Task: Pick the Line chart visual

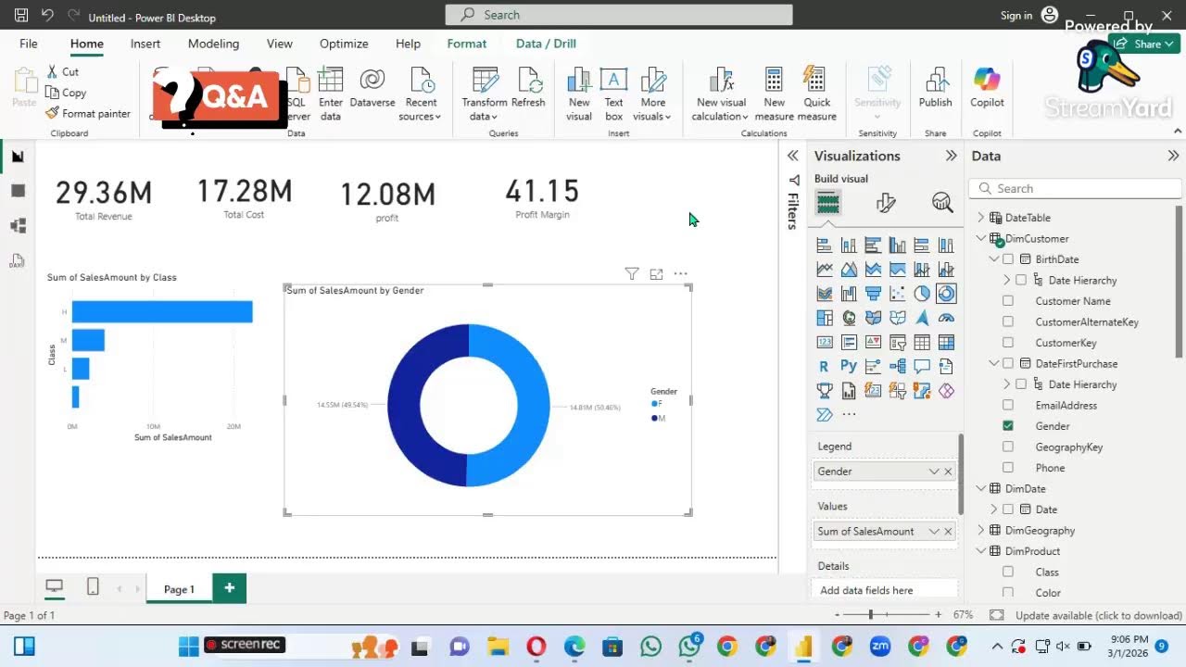Action: [825, 270]
